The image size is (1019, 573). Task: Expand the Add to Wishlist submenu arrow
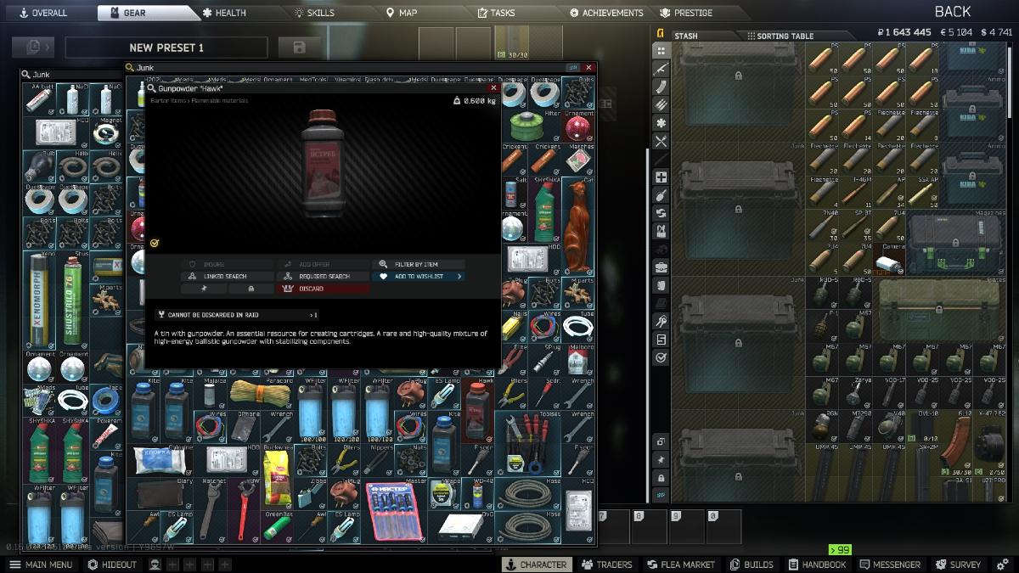tap(459, 277)
